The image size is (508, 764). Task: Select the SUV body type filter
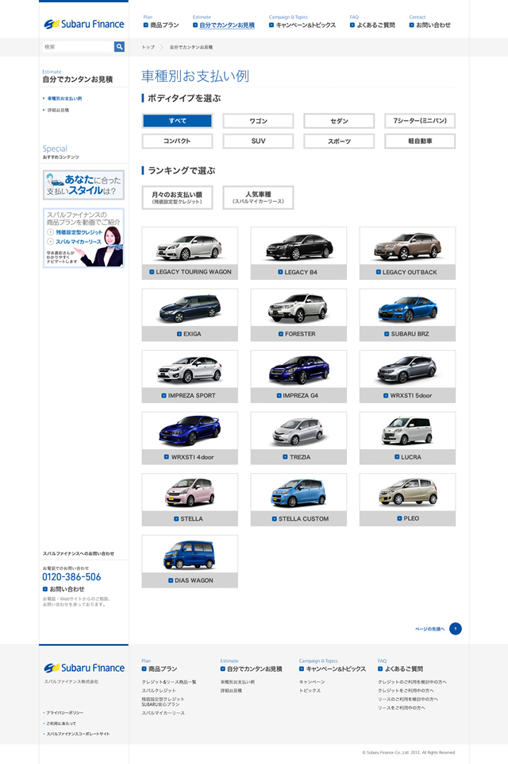pos(259,142)
